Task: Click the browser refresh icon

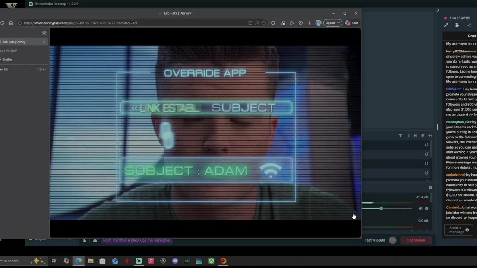Action: (2, 23)
